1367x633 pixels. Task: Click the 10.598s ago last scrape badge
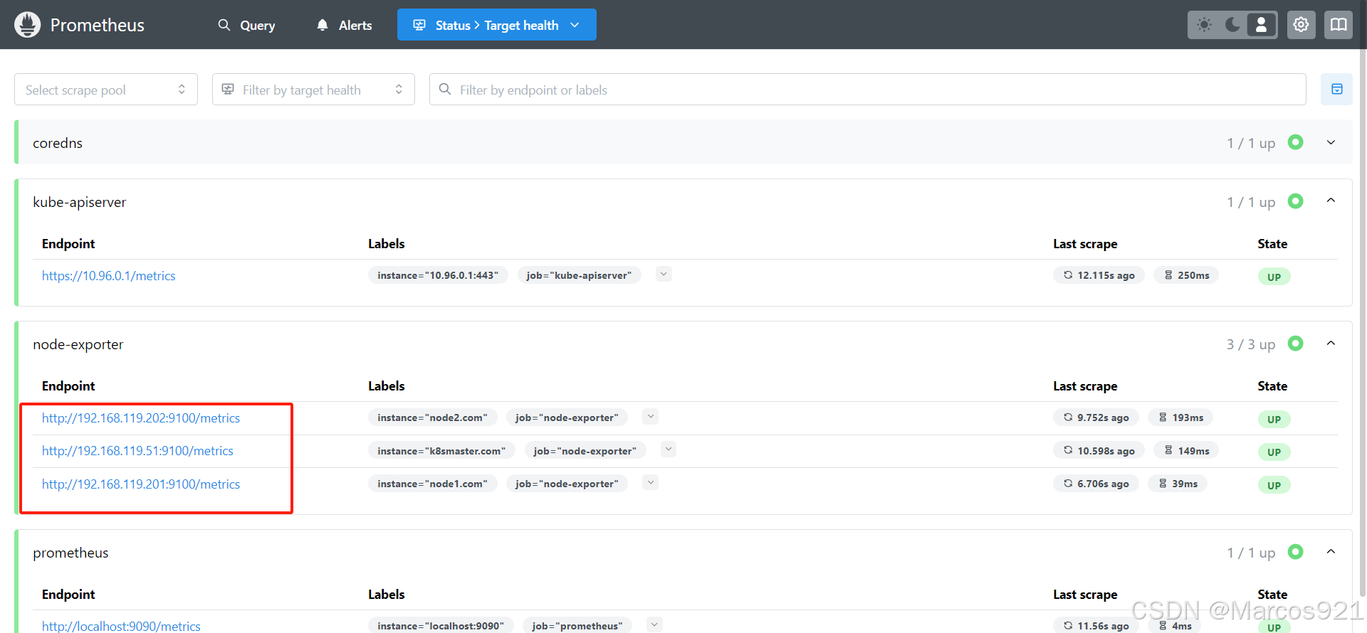tap(1099, 451)
